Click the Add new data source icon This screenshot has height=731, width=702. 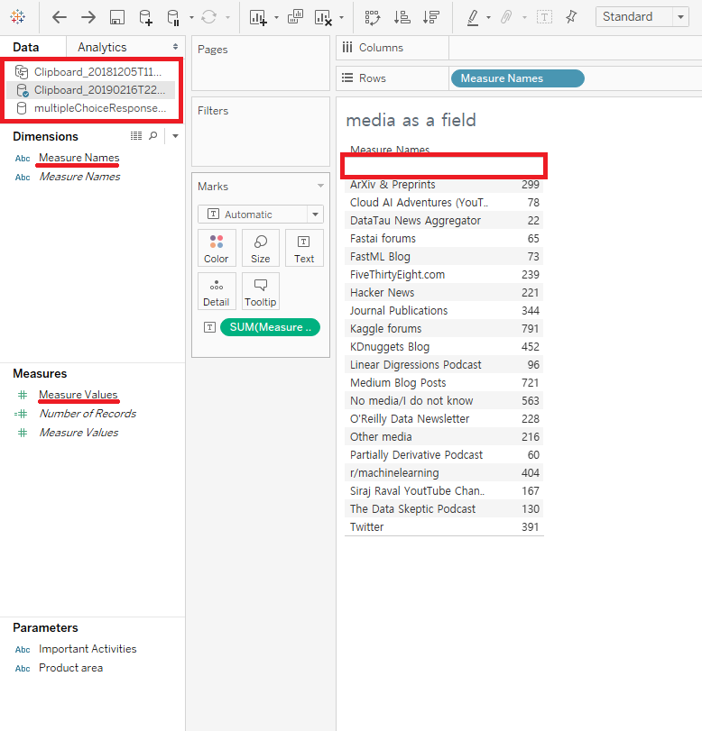pyautogui.click(x=145, y=18)
